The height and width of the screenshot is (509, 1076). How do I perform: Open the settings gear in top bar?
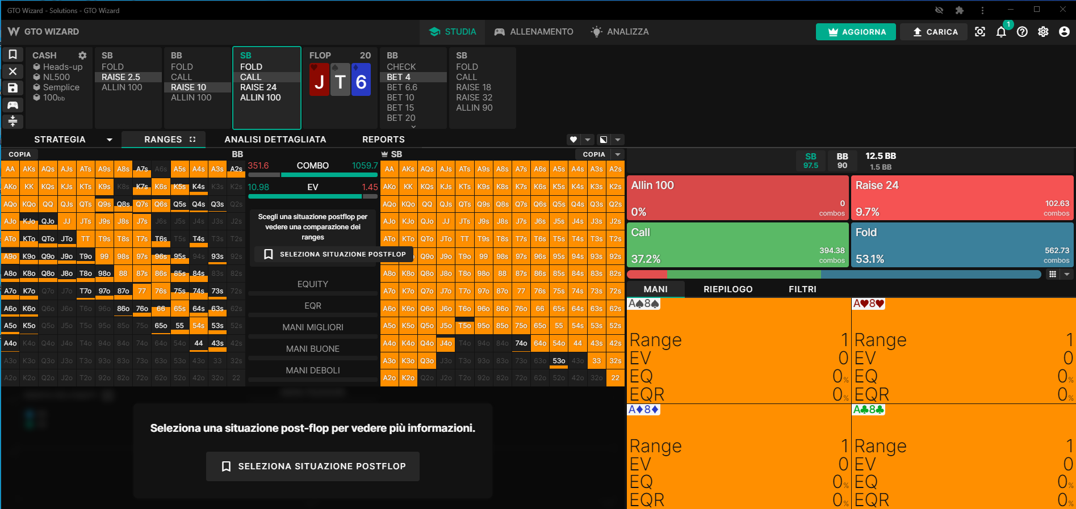1043,32
